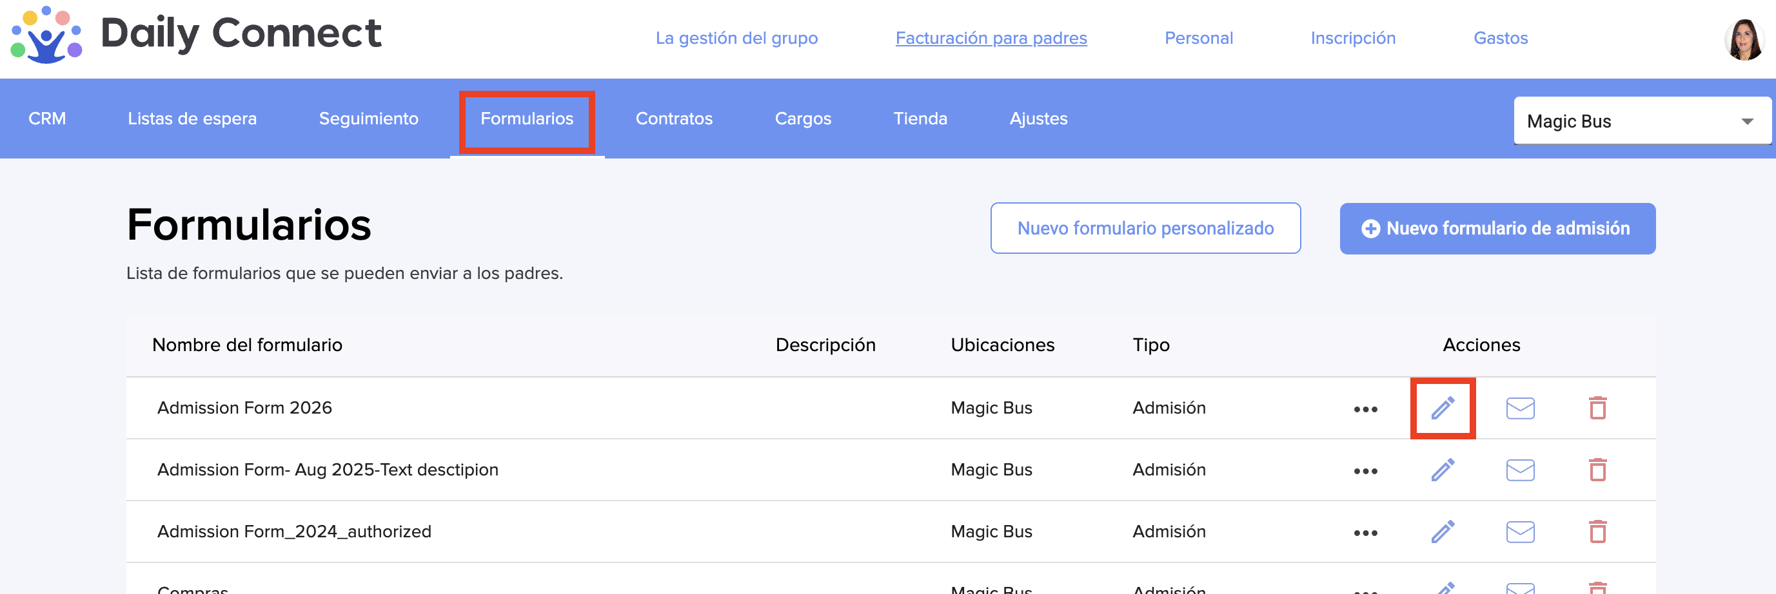Open Facturación para padres link
1776x594 pixels.
991,38
